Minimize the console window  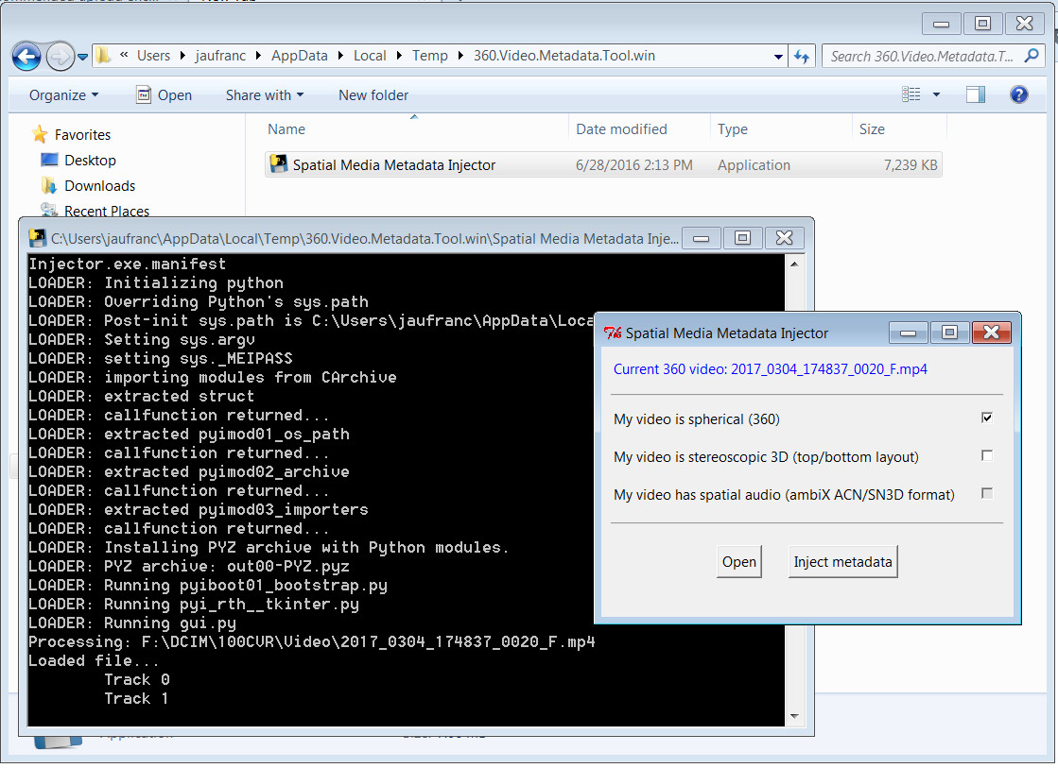coord(701,238)
